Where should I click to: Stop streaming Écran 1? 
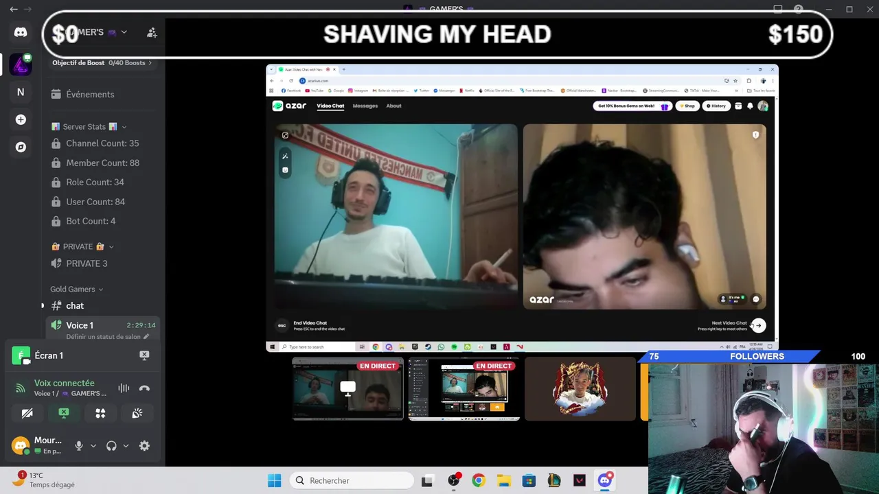pos(144,355)
